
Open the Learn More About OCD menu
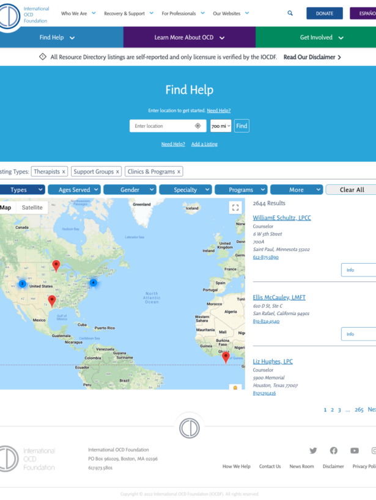(x=189, y=37)
